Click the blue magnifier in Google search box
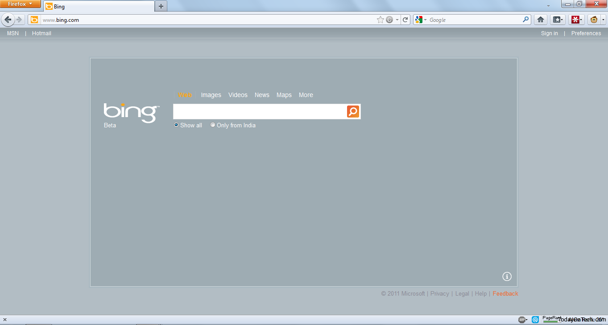The image size is (608, 325). point(526,20)
